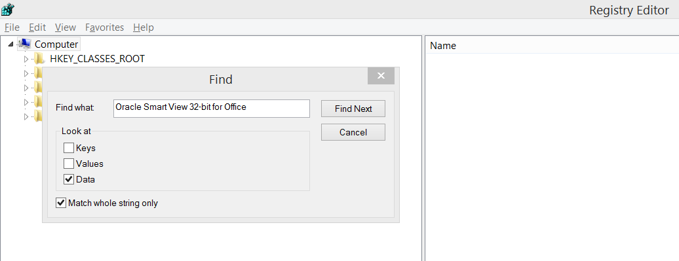Uncheck Match whole string only
Screen dimensions: 679x261
coord(61,203)
